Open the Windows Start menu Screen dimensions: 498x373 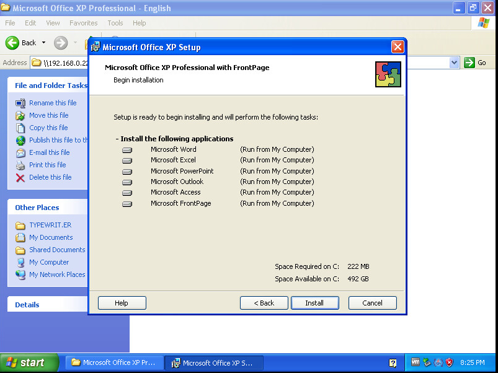(29, 362)
